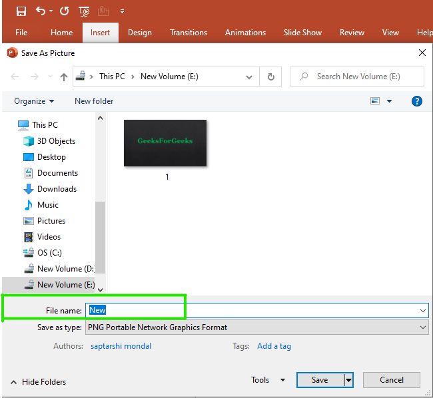Screen dimensions: 433x398
Task: Click Add a tag
Action: pos(274,346)
